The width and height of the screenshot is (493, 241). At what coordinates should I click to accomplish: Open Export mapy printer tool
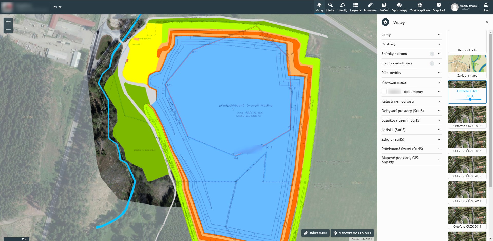click(399, 7)
